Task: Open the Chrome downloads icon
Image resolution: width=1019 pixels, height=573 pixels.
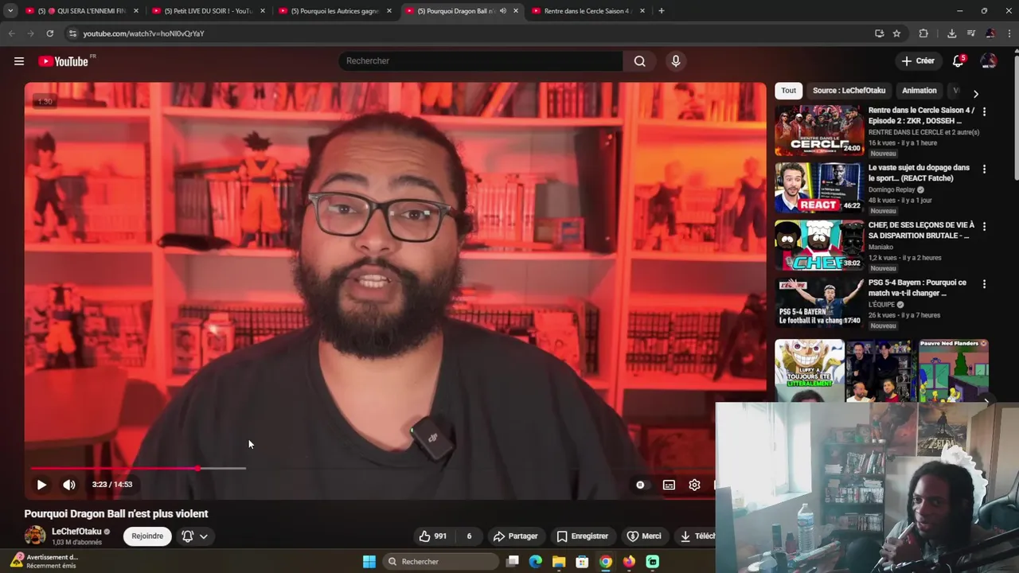Action: pos(951,33)
